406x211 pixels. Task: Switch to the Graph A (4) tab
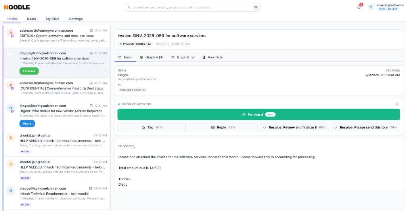(152, 57)
